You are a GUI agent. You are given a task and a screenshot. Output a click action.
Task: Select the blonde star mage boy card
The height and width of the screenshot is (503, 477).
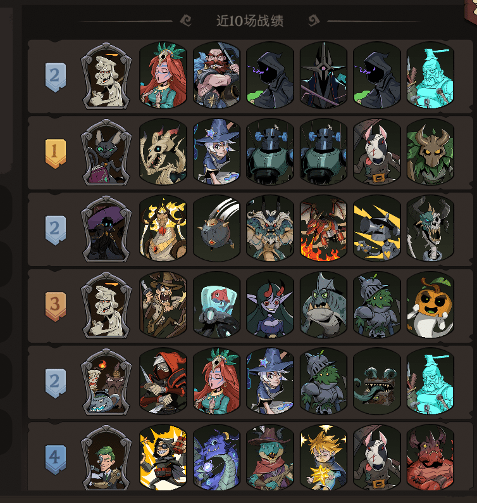pos(323,457)
